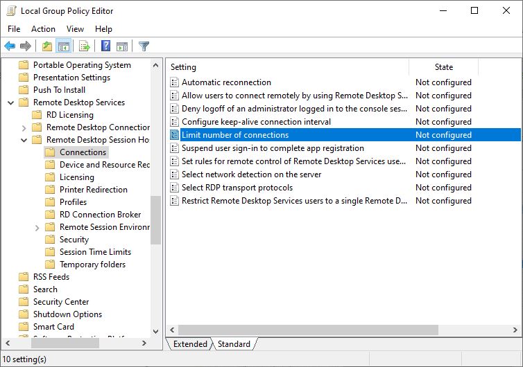Select 'Allow users to connect remotely' setting
The width and height of the screenshot is (523, 367).
tap(295, 96)
